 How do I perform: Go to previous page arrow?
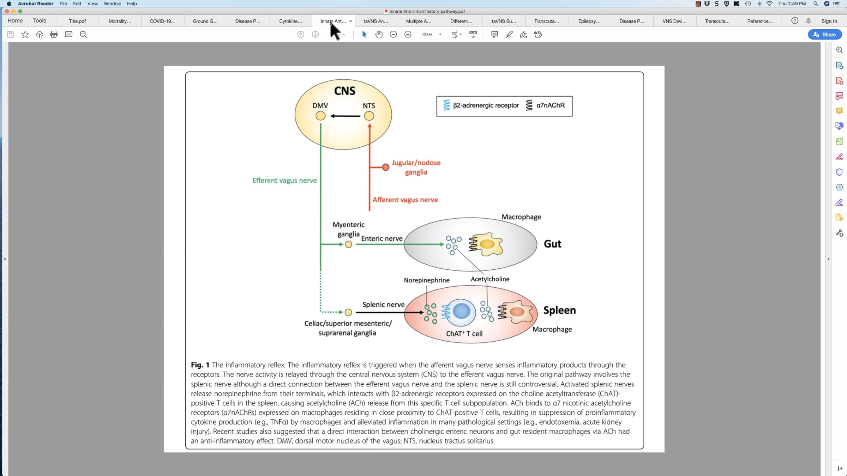(x=301, y=34)
